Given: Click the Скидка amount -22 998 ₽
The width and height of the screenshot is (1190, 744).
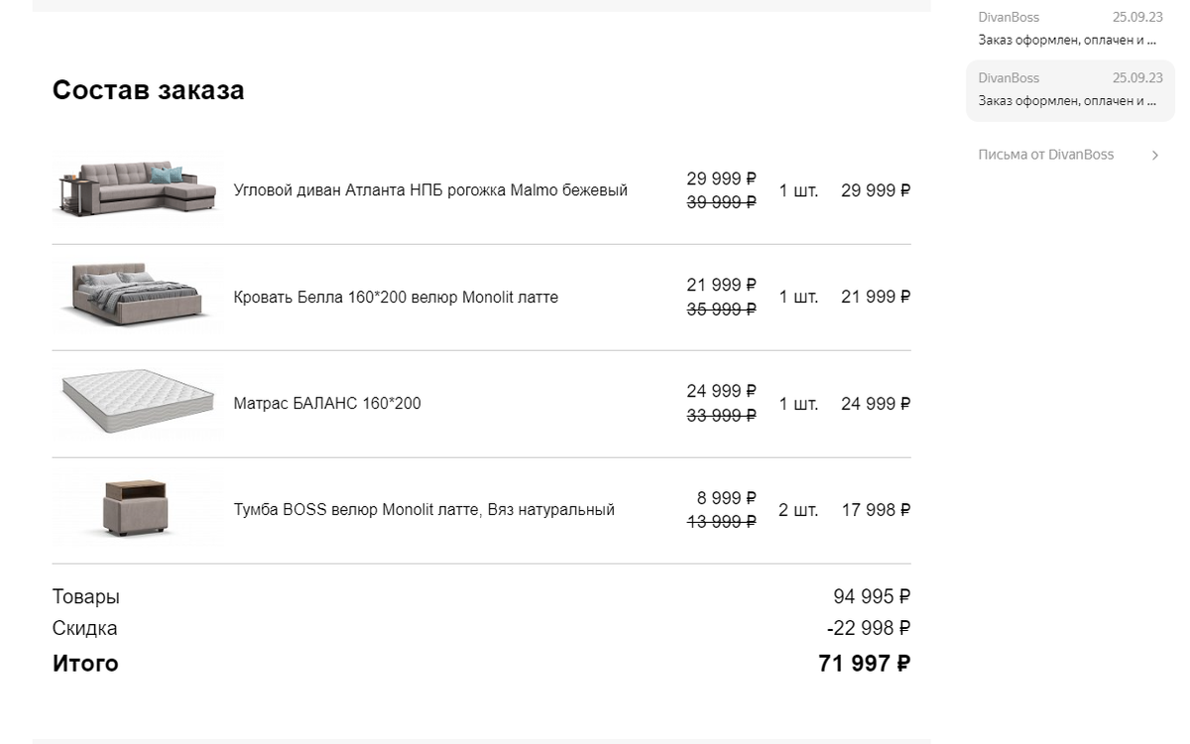Looking at the screenshot, I should tap(868, 628).
